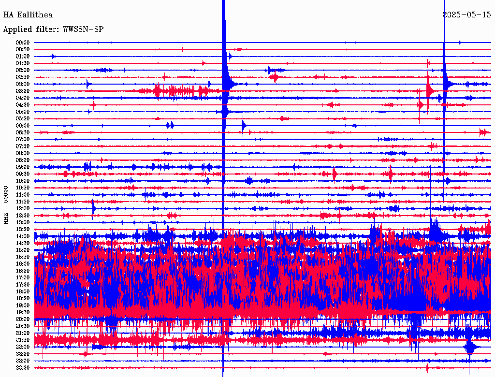Select the 10:30 time label
Image resolution: width=495 pixels, height=377 pixels.
(x=23, y=188)
